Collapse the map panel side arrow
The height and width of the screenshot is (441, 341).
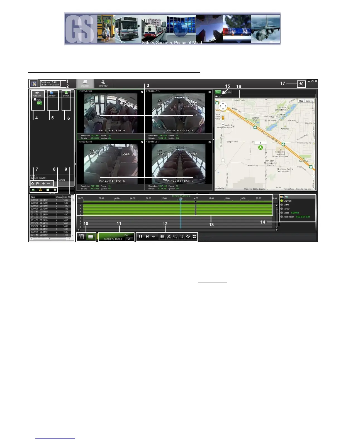(x=213, y=139)
